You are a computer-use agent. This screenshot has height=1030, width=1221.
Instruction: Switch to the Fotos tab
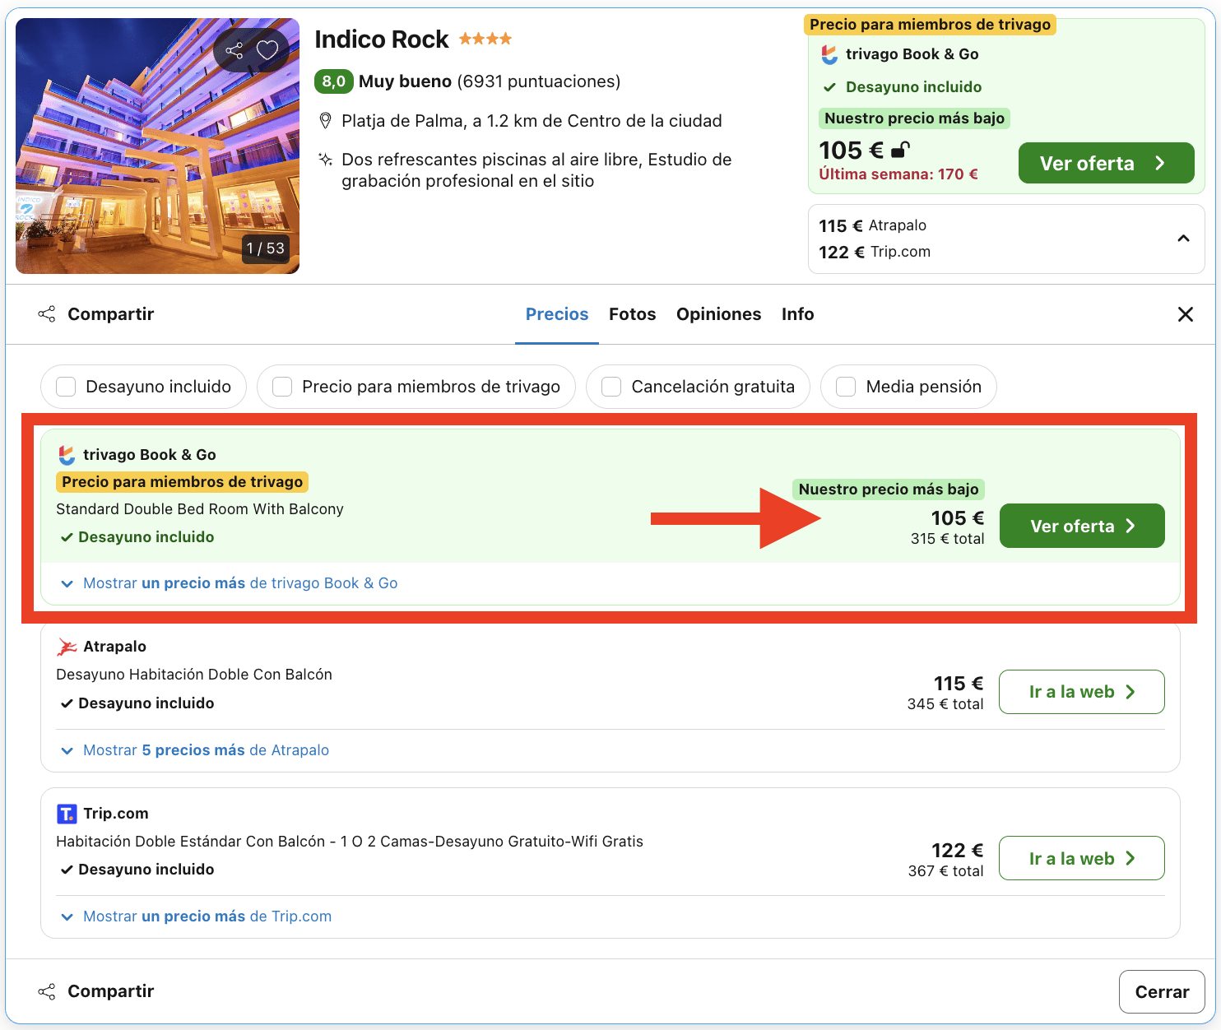632,314
